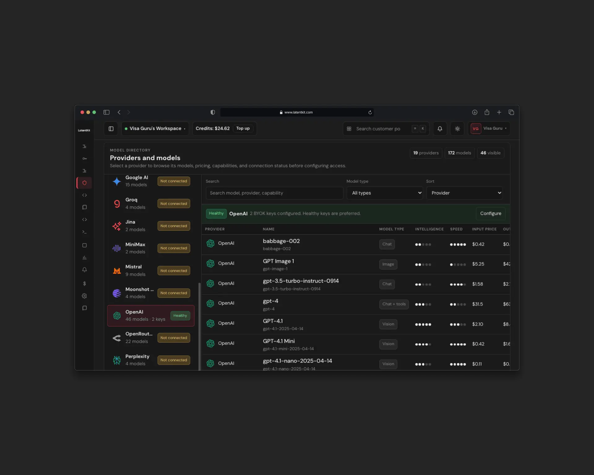
Task: Click the browser reload icon
Action: pyautogui.click(x=370, y=112)
